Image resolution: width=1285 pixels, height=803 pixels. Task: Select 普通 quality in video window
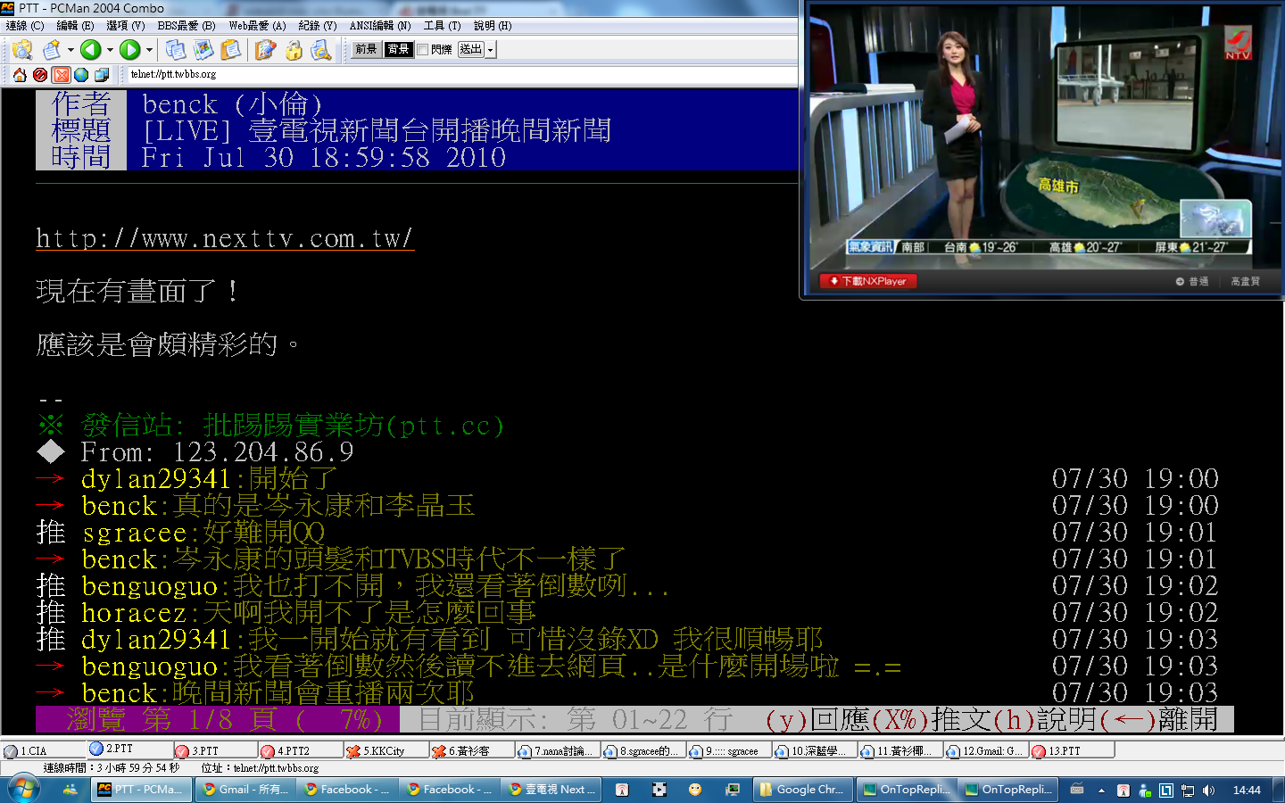pos(1192,281)
